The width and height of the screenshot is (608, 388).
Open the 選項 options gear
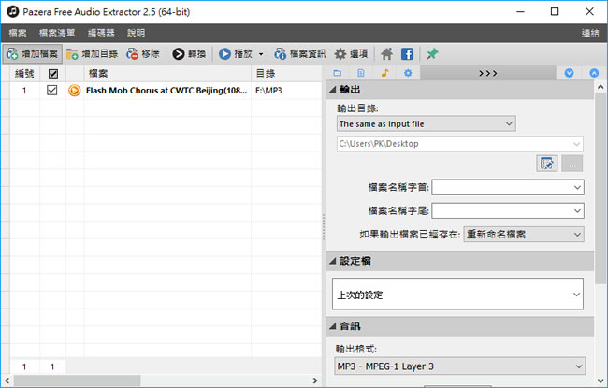(x=352, y=54)
